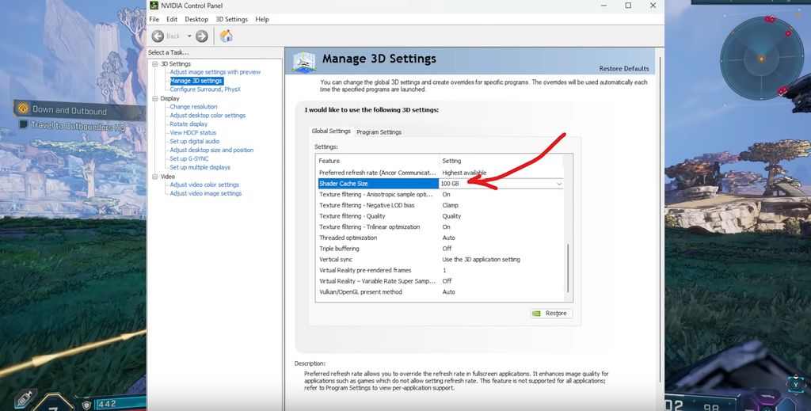Click the NVIDIA Control Panel title icon
The image size is (811, 411).
154,6
